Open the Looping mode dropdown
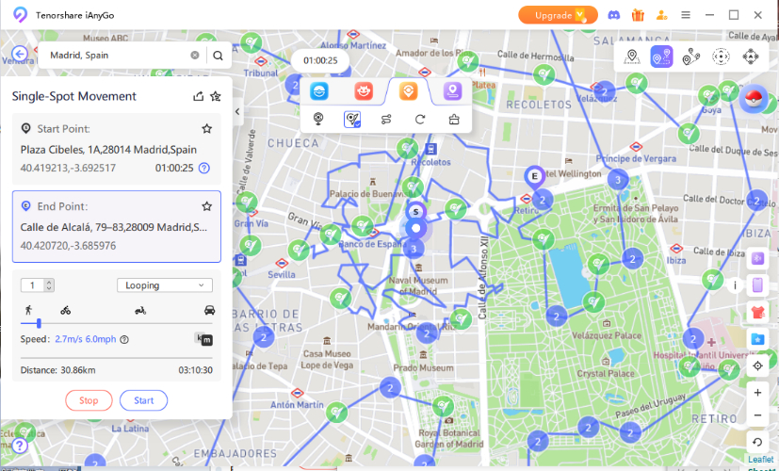 [x=165, y=285]
